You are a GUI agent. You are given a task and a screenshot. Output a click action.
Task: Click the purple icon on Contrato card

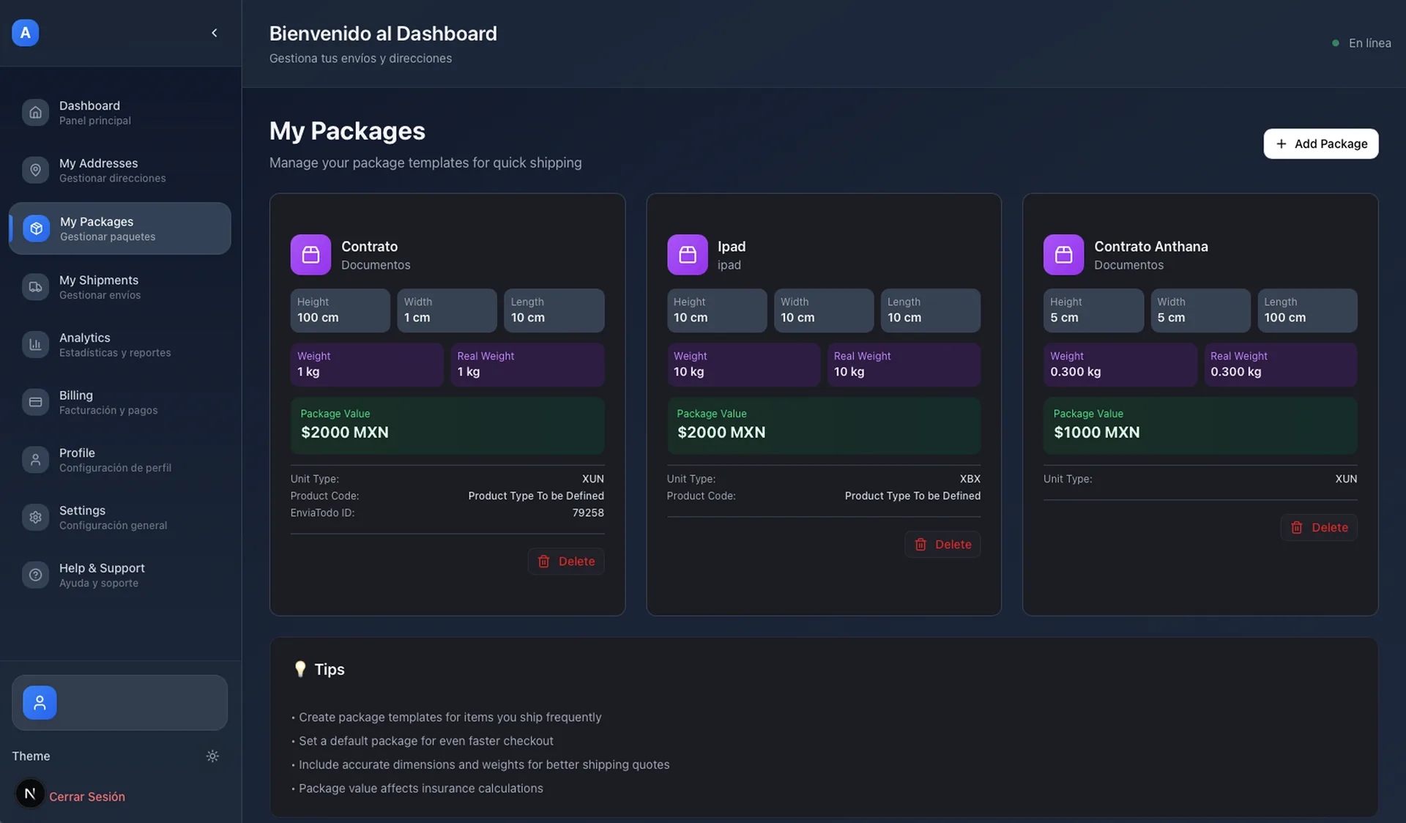(310, 255)
